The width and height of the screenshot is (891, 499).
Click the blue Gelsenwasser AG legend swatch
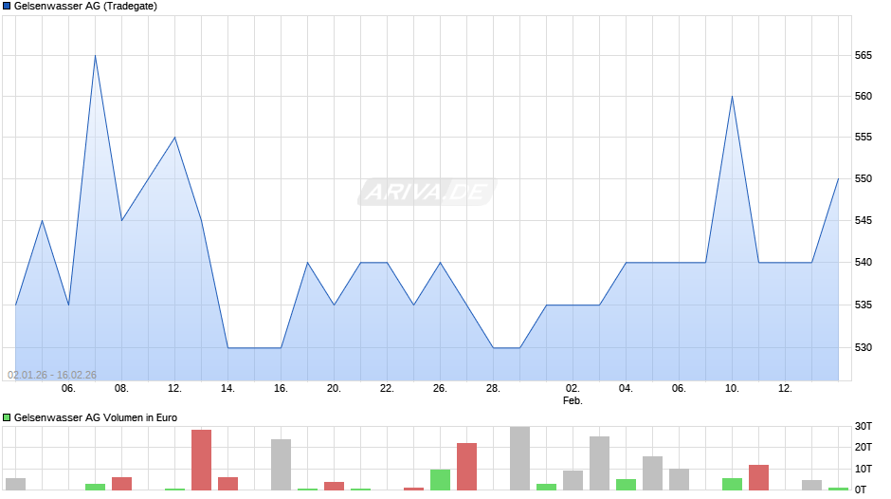7,7
